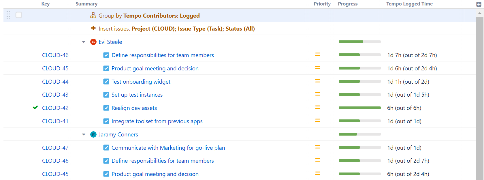
Task: Click Jaramy Conners' avatar icon
Action: coord(93,134)
